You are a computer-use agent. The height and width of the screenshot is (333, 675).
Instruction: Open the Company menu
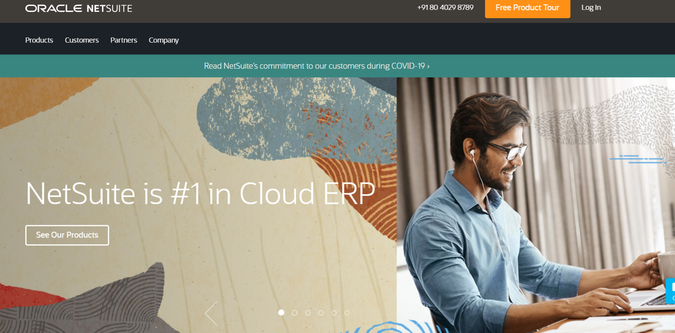(x=164, y=40)
